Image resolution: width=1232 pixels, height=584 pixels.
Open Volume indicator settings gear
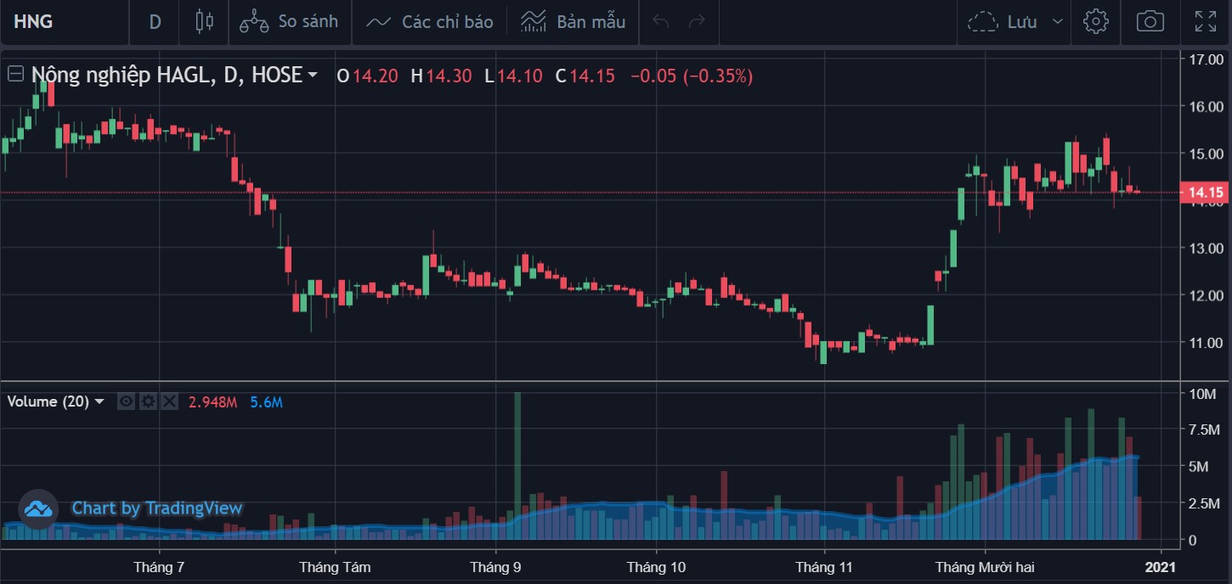tap(148, 401)
